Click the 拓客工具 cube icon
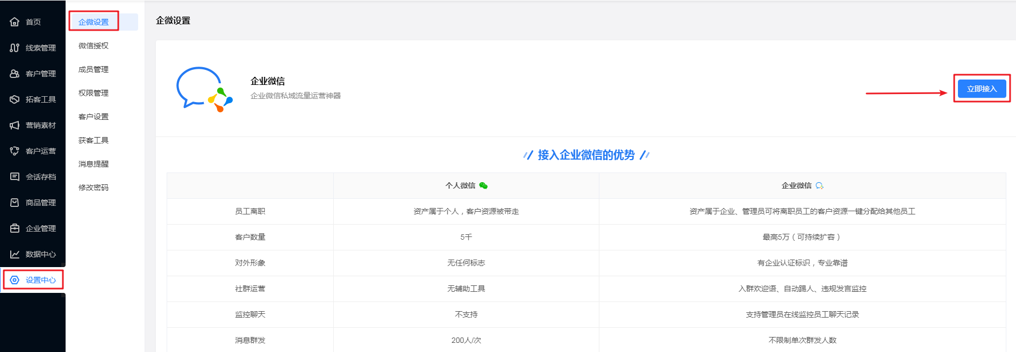Image resolution: width=1016 pixels, height=352 pixels. tap(15, 99)
